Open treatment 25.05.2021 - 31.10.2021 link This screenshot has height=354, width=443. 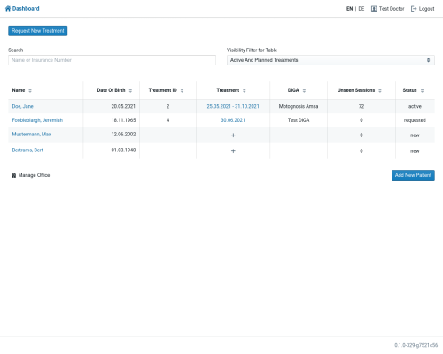point(233,106)
